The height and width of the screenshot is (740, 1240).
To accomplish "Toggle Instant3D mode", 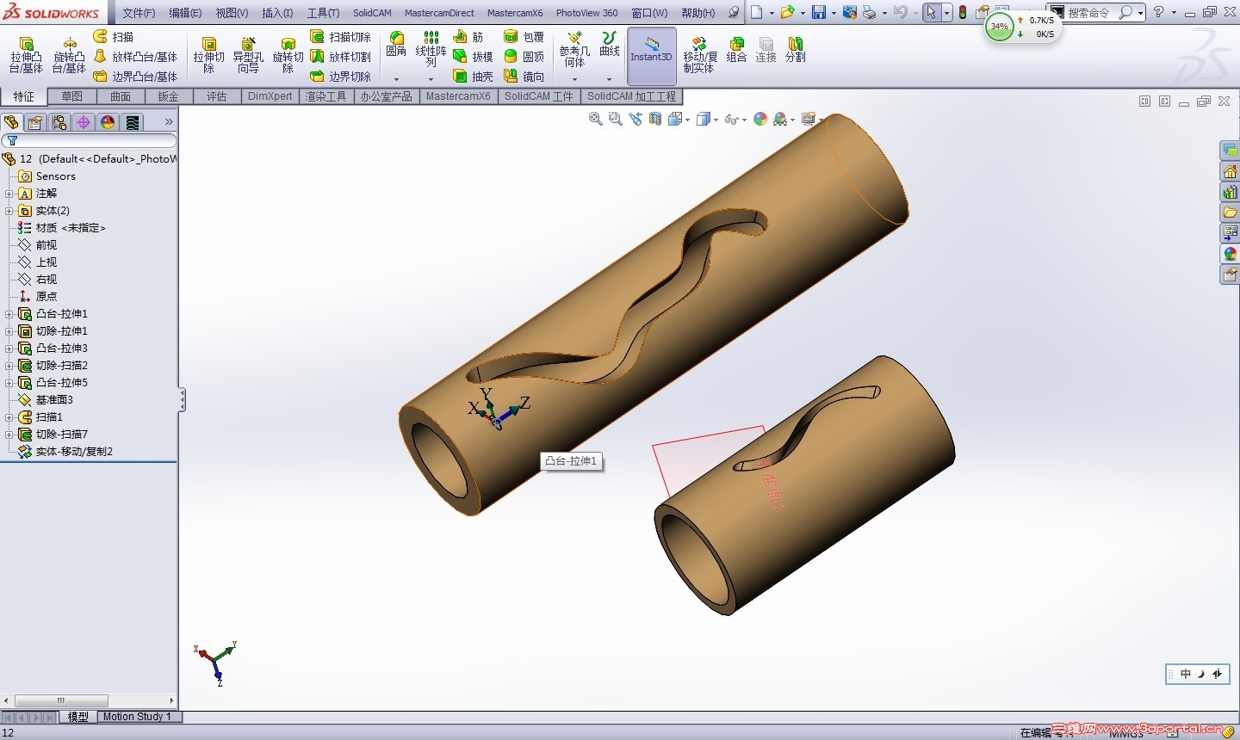I will point(651,56).
